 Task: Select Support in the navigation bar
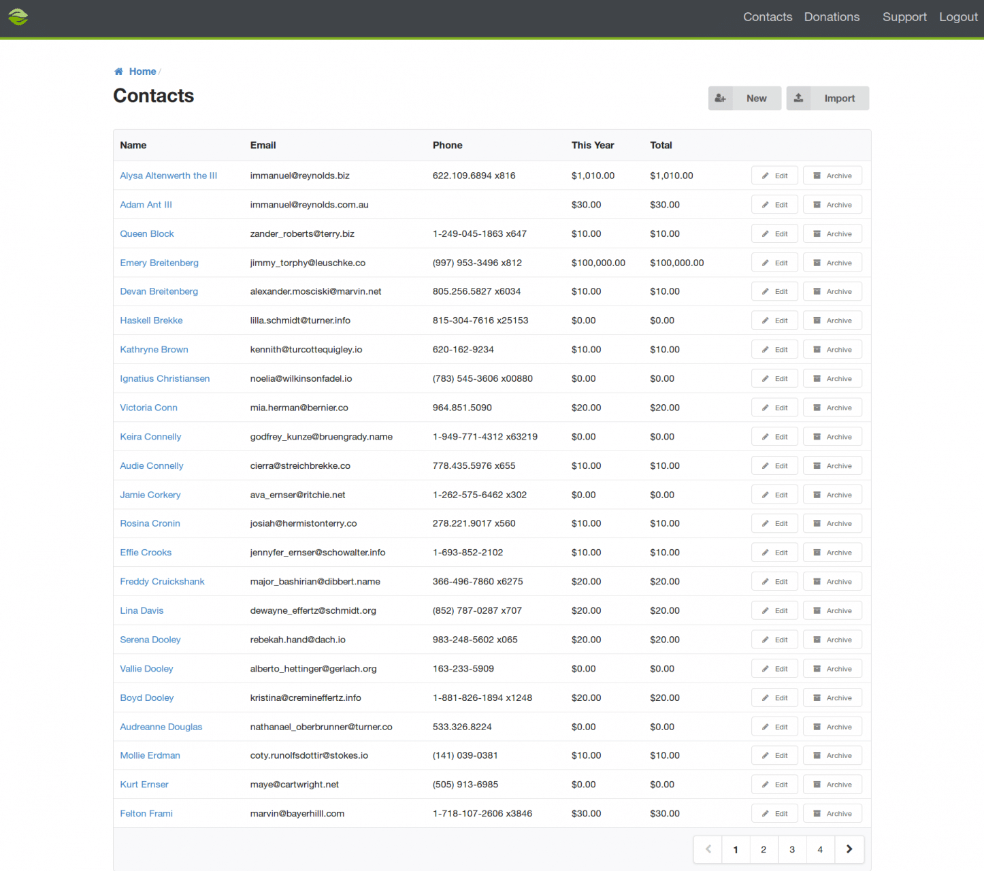click(904, 17)
